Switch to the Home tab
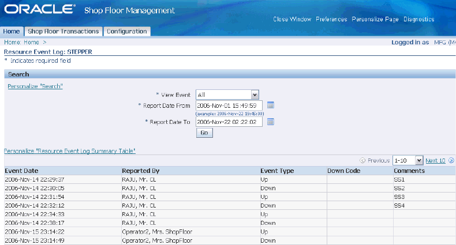Image resolution: width=456 pixels, height=245 pixels. [x=12, y=31]
